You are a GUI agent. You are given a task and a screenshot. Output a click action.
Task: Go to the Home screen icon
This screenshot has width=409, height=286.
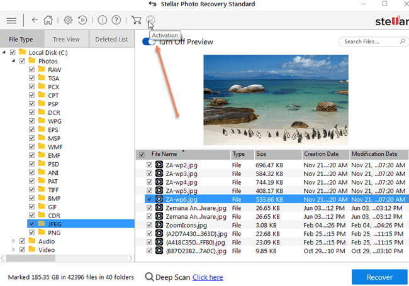coord(48,20)
